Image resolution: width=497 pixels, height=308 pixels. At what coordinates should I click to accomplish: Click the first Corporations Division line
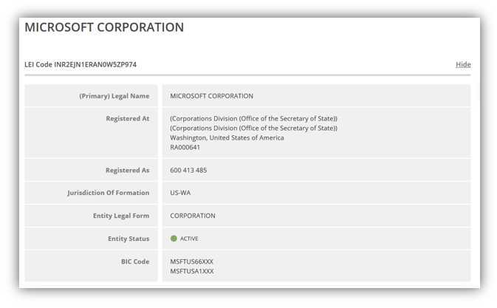click(253, 118)
